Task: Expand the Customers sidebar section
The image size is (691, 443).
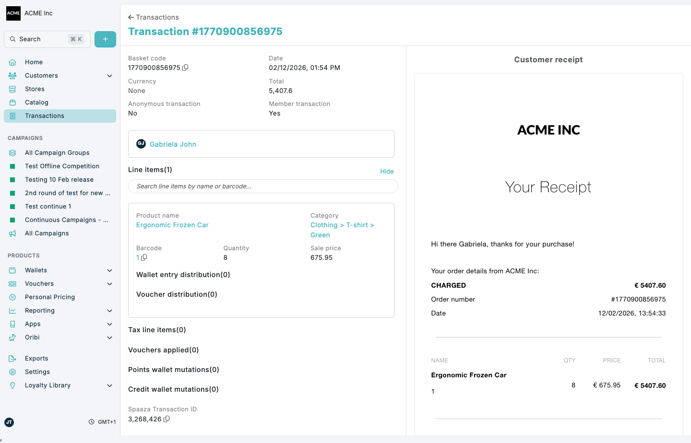Action: (x=109, y=75)
